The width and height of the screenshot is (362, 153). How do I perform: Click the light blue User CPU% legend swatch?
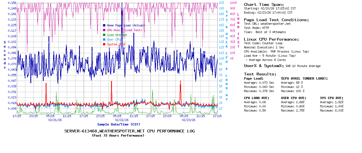(104, 40)
